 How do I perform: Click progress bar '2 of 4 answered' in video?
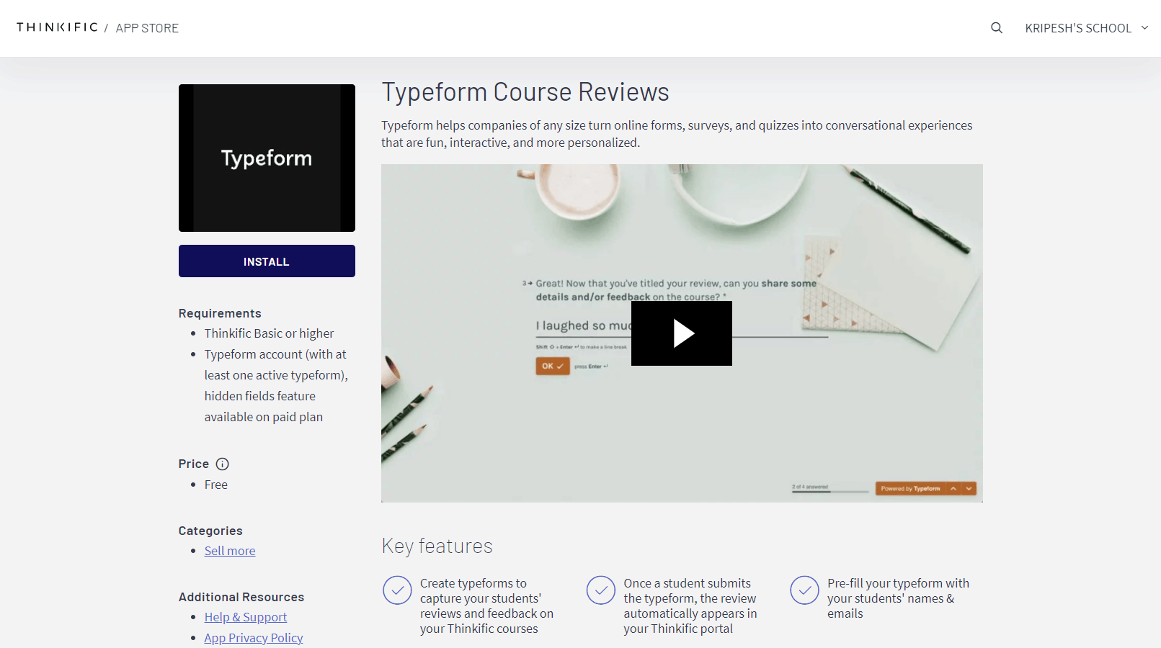click(830, 489)
